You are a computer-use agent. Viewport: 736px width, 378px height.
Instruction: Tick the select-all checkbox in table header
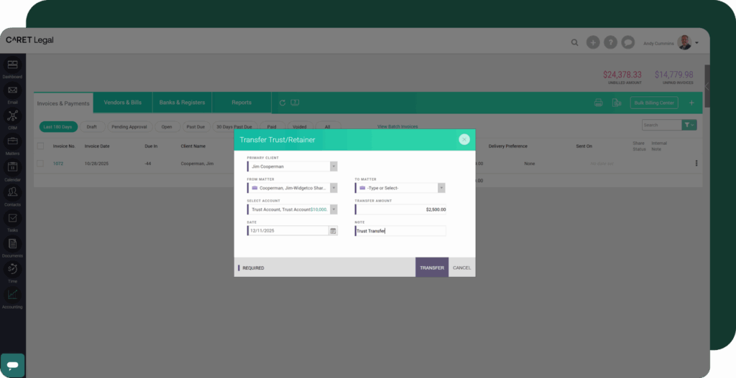tap(40, 146)
